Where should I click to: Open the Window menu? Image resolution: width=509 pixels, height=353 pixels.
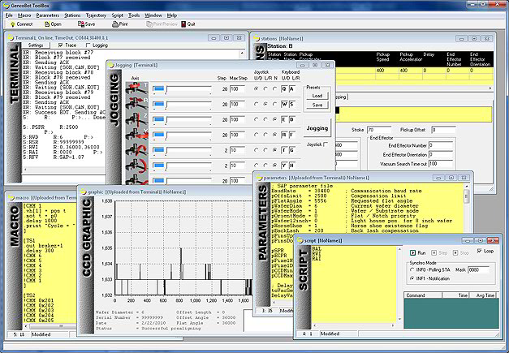coord(153,15)
